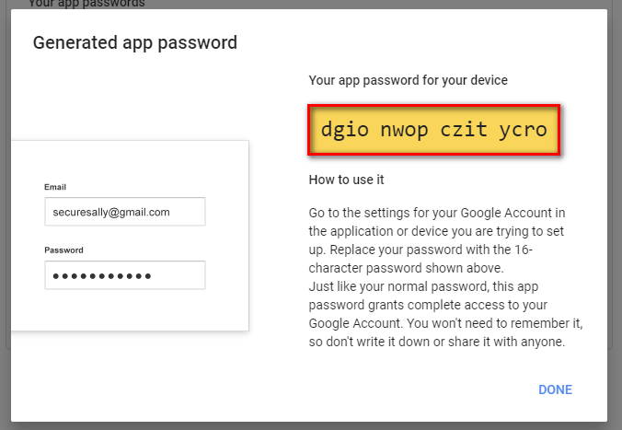Click the "czit" segment of the app password
This screenshot has height=430, width=622.
463,129
